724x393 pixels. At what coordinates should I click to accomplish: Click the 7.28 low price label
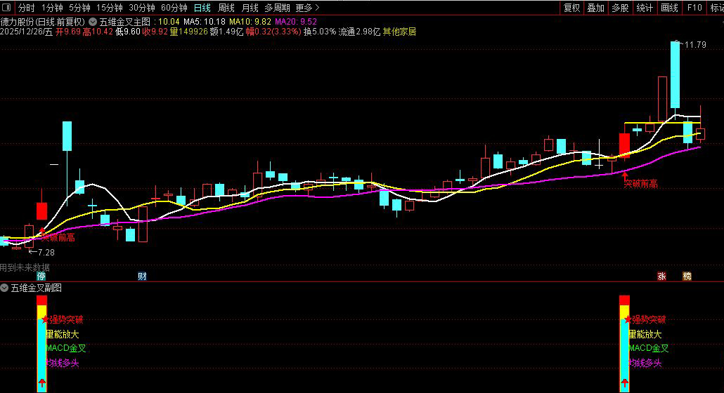(x=46, y=253)
